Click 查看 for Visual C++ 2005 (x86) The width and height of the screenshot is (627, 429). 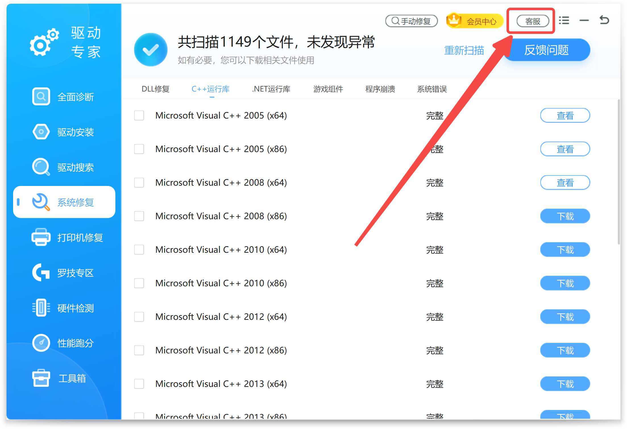pyautogui.click(x=565, y=149)
